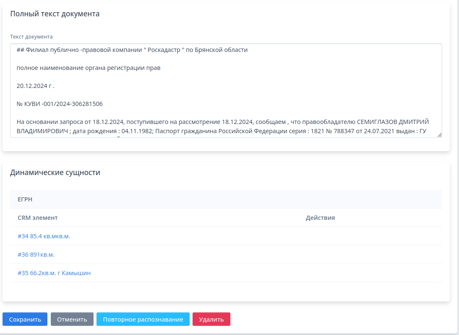Click the Действия column header
This screenshot has width=459, height=335.
pyautogui.click(x=320, y=218)
